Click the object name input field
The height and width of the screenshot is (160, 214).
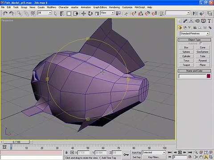(192, 76)
